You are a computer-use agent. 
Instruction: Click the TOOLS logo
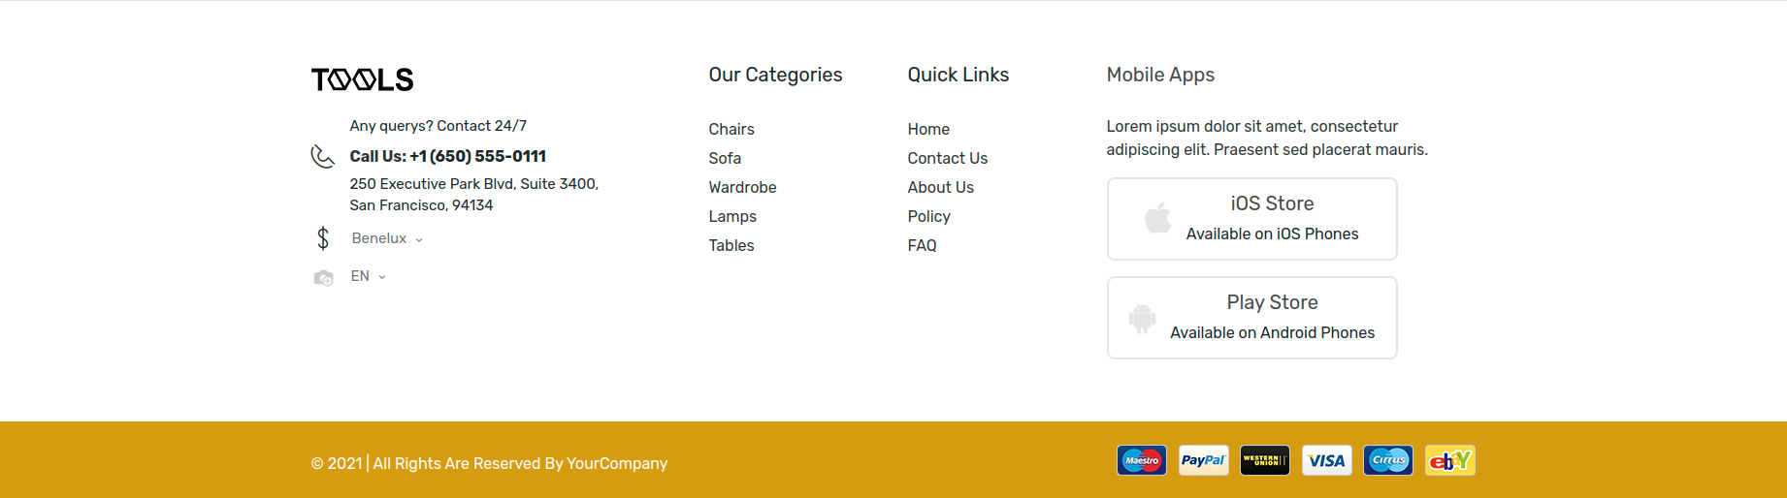click(362, 79)
